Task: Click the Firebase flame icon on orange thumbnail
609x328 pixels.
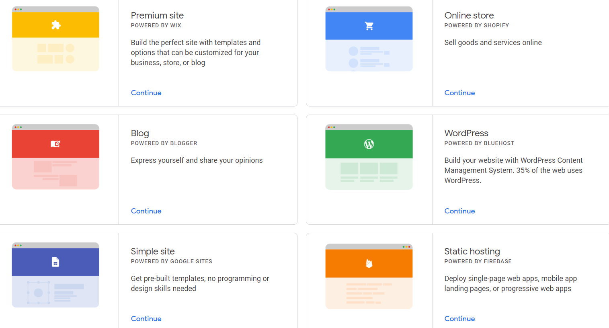Action: (369, 263)
